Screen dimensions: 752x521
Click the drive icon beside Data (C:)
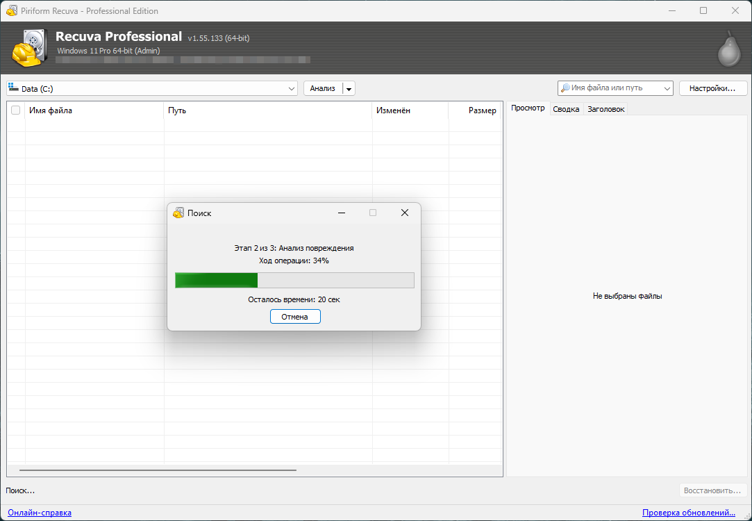tap(13, 88)
